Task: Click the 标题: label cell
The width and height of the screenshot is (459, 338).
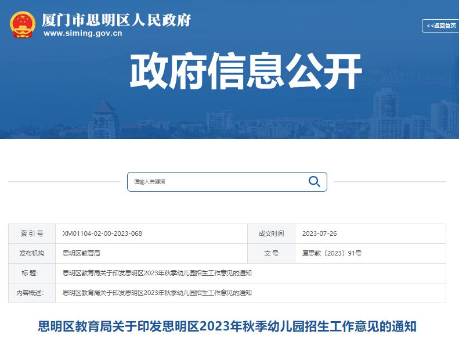Action: tap(32, 273)
